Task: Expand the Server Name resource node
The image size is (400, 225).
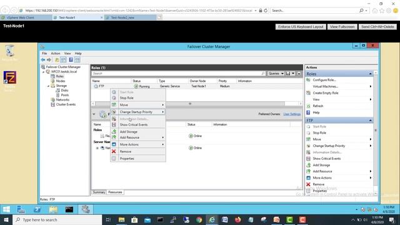Action: 97,148
